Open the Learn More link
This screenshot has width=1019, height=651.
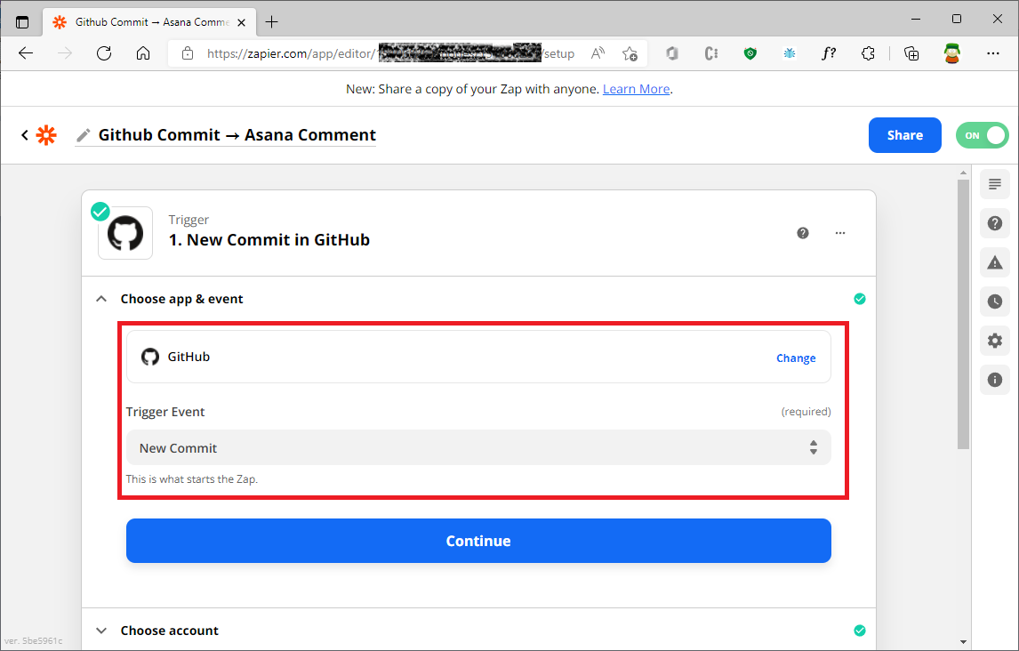click(x=637, y=89)
